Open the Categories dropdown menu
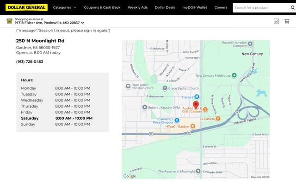 (65, 7)
